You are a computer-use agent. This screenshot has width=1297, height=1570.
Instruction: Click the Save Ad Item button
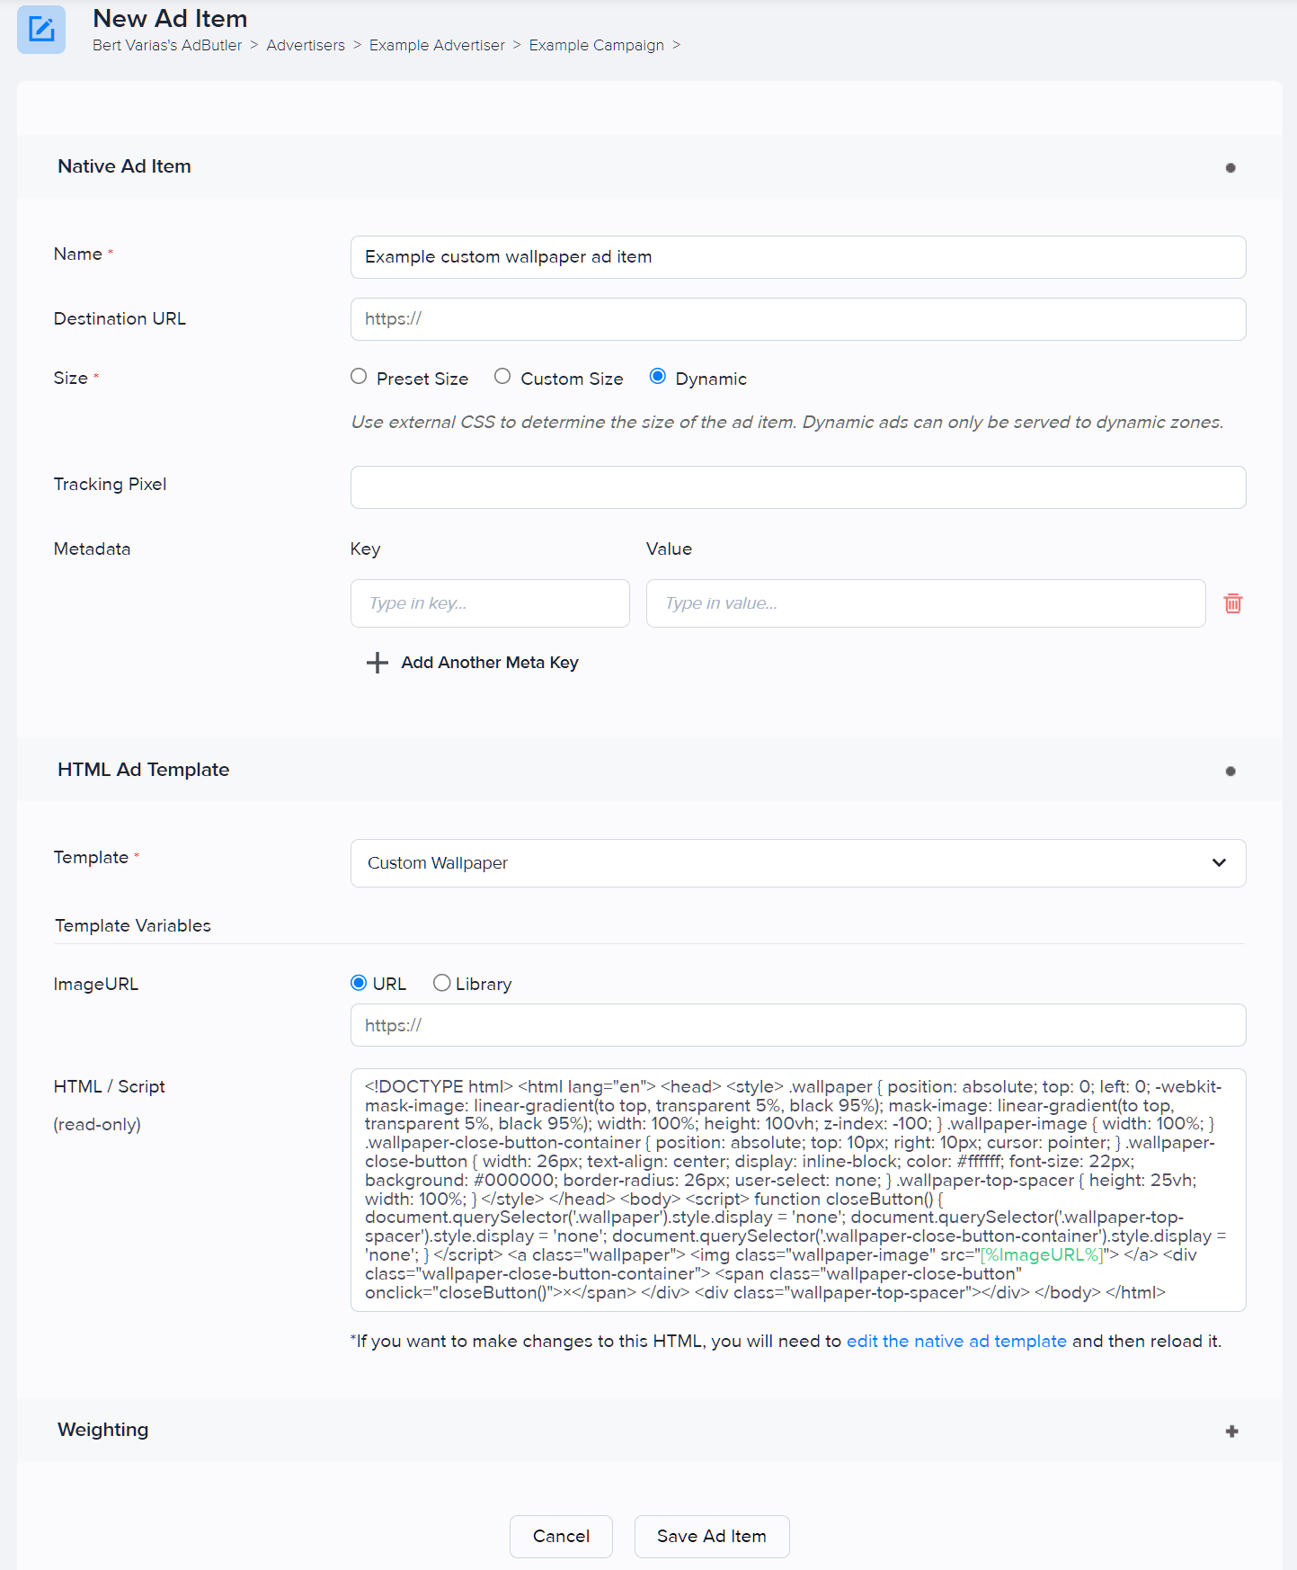pyautogui.click(x=712, y=1536)
